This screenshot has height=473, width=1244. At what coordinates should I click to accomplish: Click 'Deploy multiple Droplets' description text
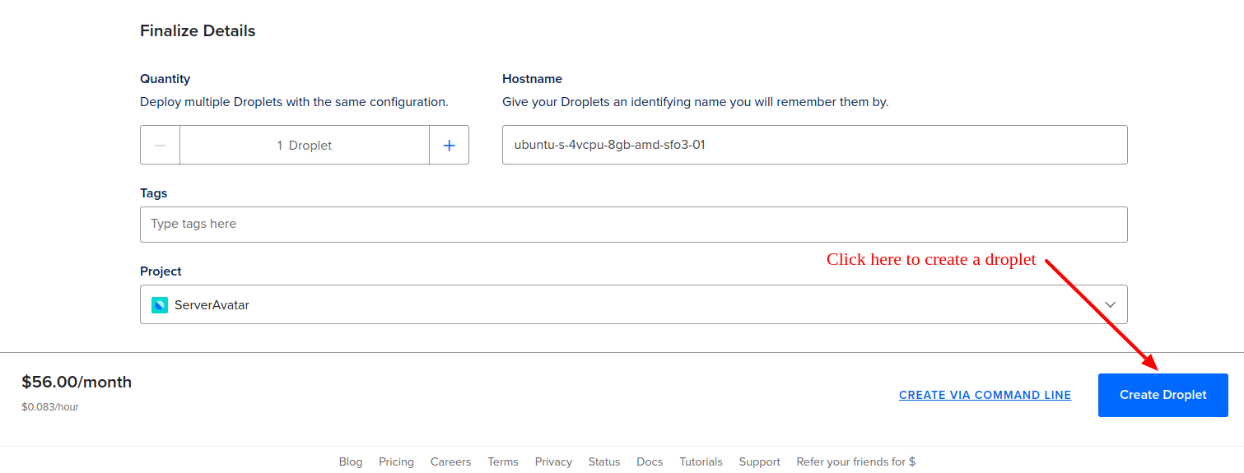pyautogui.click(x=294, y=102)
